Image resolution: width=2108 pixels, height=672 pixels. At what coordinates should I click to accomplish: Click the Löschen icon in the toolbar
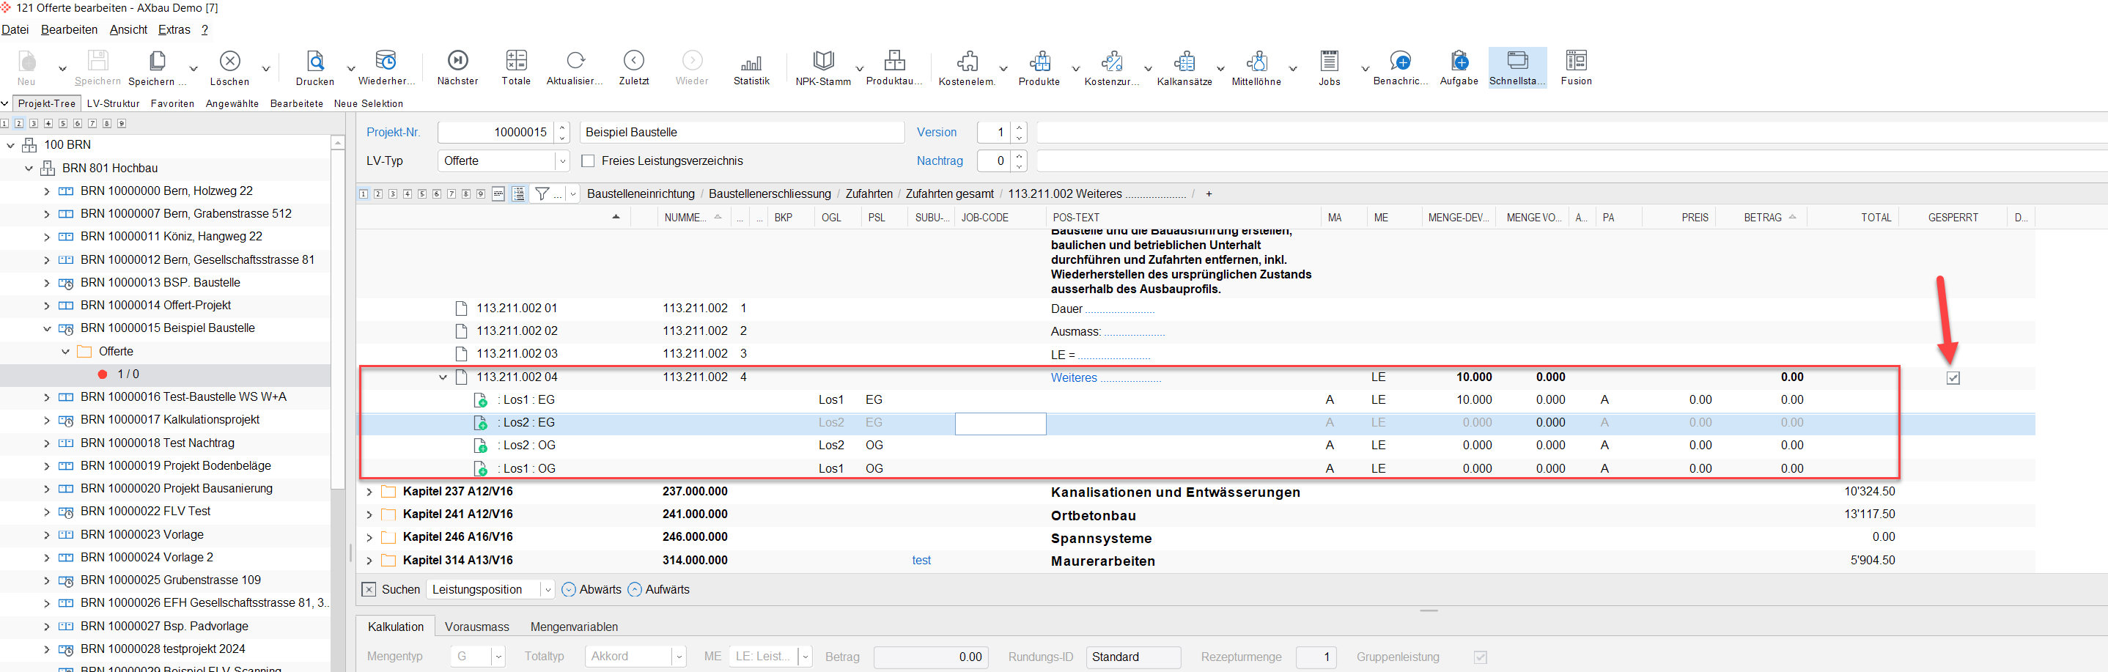coord(230,62)
